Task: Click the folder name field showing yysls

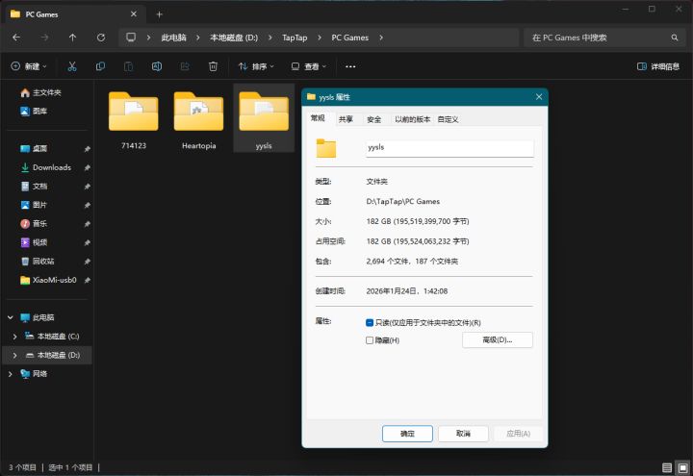Action: pyautogui.click(x=449, y=149)
